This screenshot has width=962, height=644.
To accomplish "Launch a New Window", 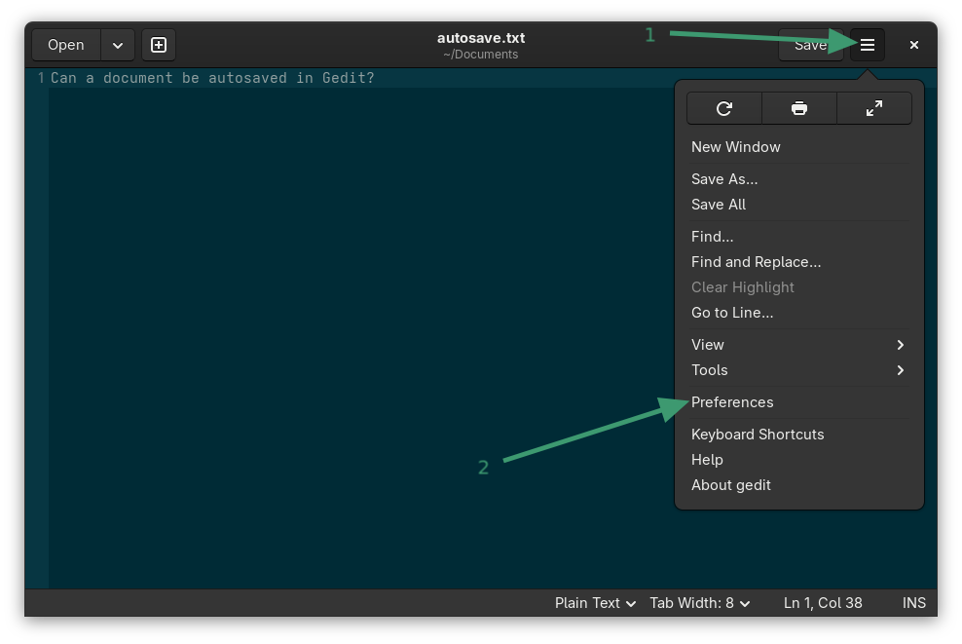I will tap(735, 146).
